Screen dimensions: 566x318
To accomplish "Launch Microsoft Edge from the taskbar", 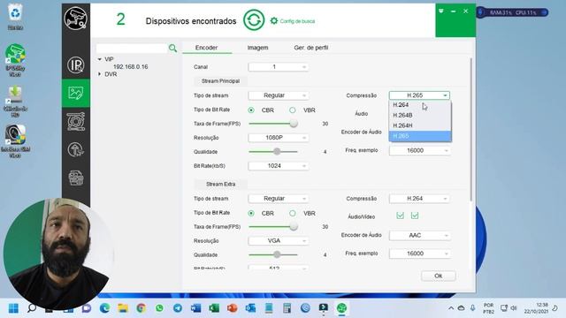I will pyautogui.click(x=104, y=308).
